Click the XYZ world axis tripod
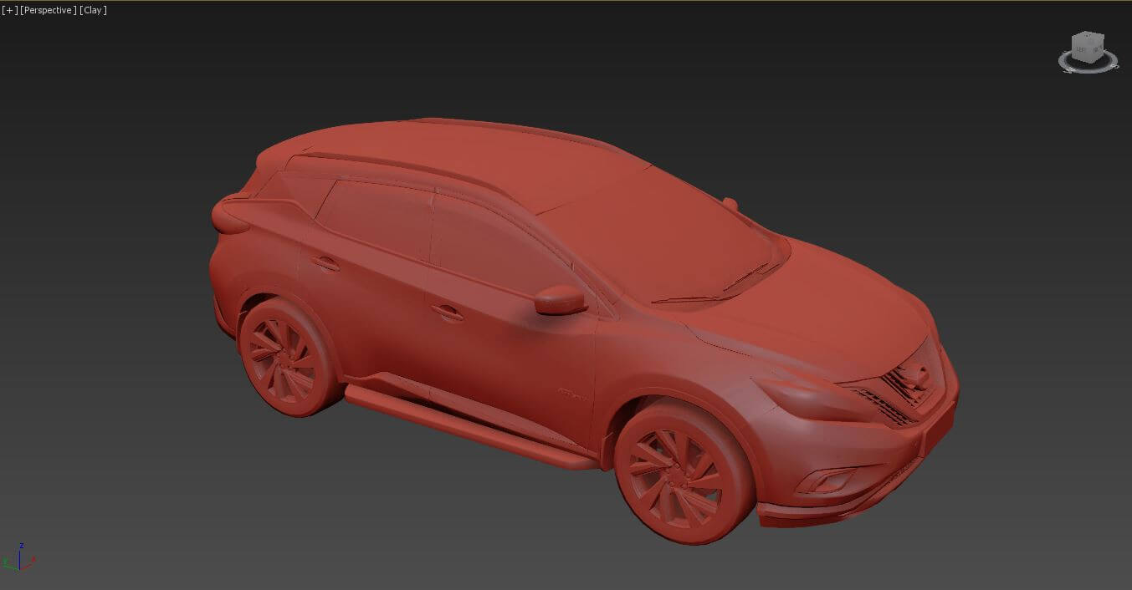The width and height of the screenshot is (1132, 590). tap(20, 559)
